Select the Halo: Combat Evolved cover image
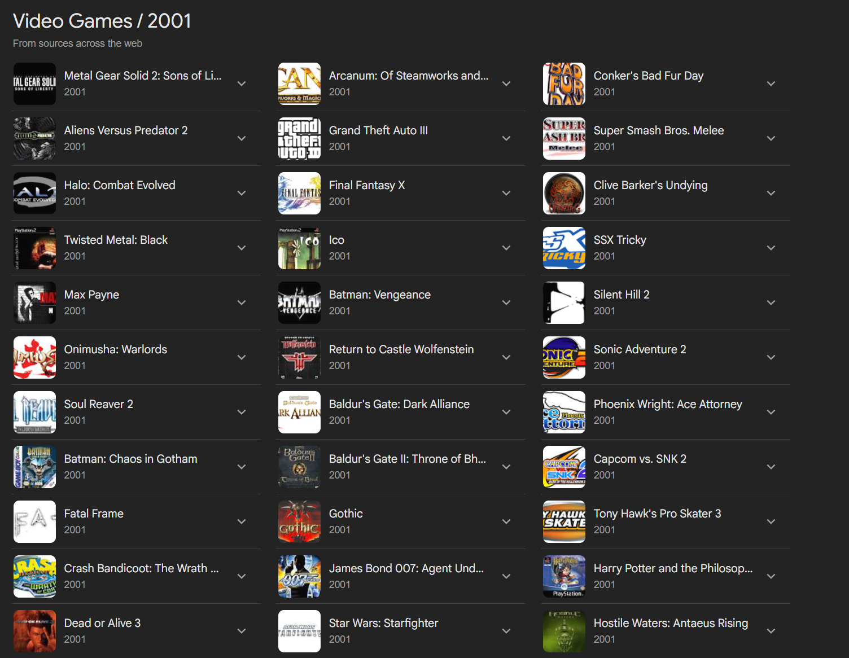The image size is (849, 658). (x=34, y=193)
